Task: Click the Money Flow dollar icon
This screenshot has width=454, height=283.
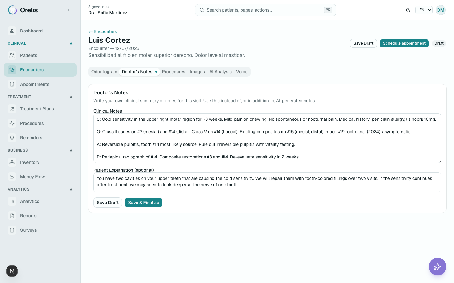Action: (x=12, y=177)
